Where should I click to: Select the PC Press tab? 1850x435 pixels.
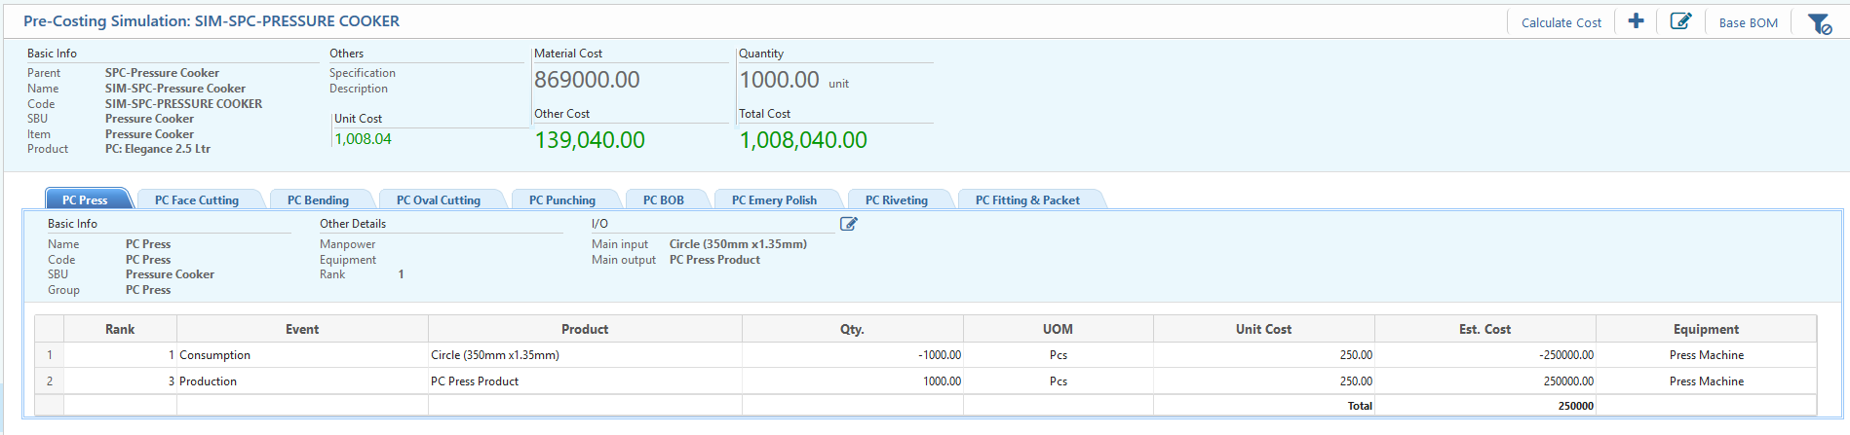coord(88,199)
